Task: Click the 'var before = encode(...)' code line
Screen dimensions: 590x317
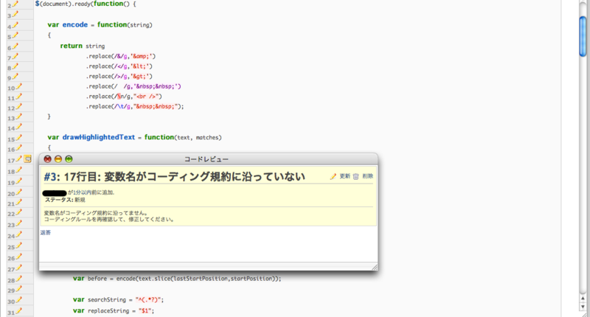Action: (177, 279)
